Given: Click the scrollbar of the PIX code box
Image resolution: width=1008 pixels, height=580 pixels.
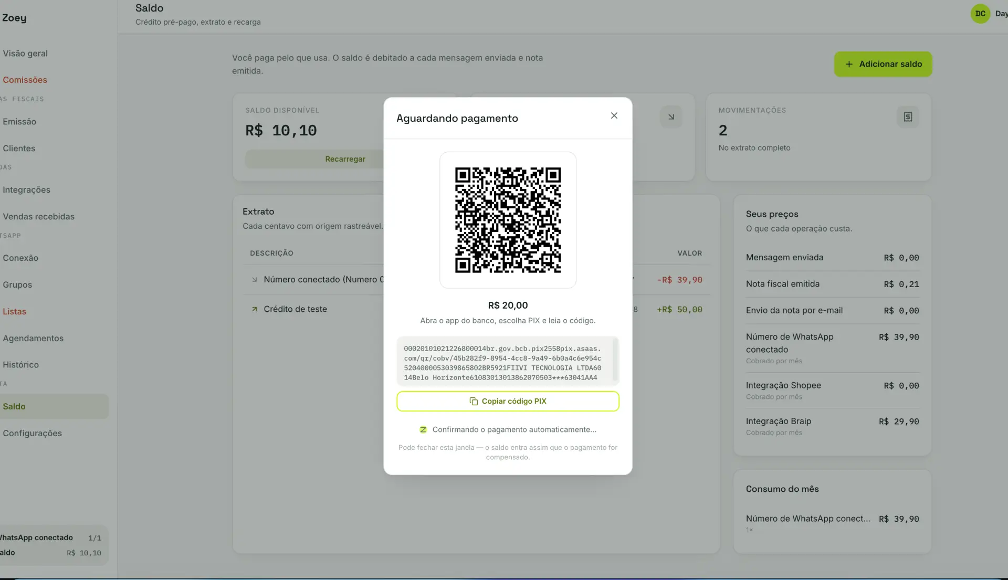Looking at the screenshot, I should coord(615,361).
